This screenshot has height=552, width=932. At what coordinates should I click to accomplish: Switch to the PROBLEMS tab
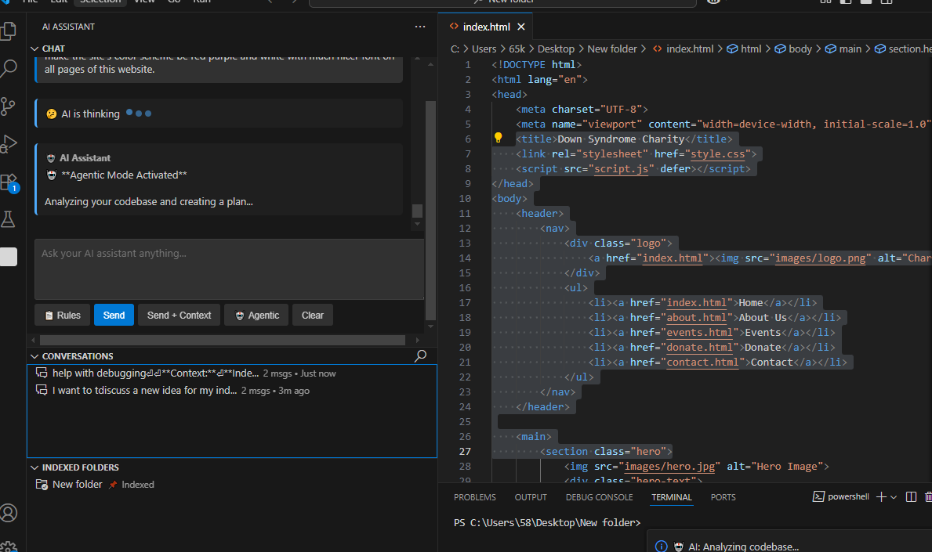pyautogui.click(x=474, y=496)
